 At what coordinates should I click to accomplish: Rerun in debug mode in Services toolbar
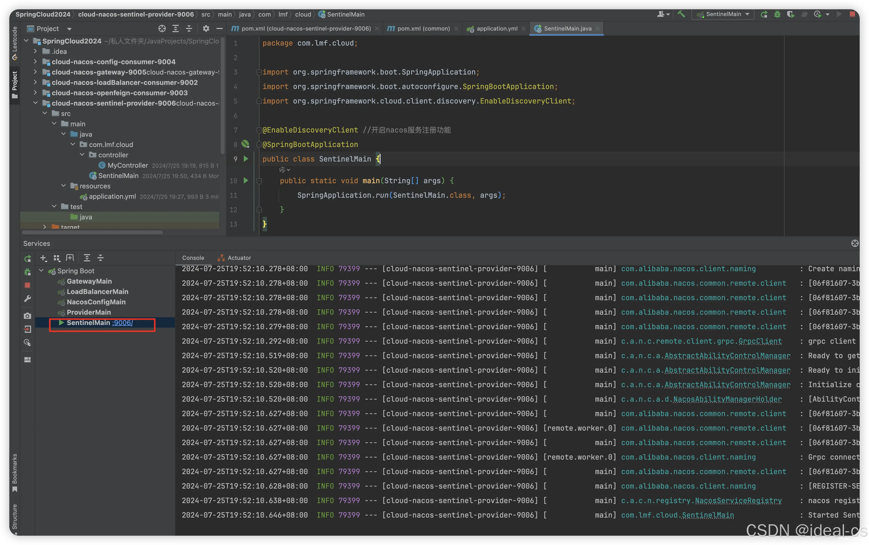point(27,272)
